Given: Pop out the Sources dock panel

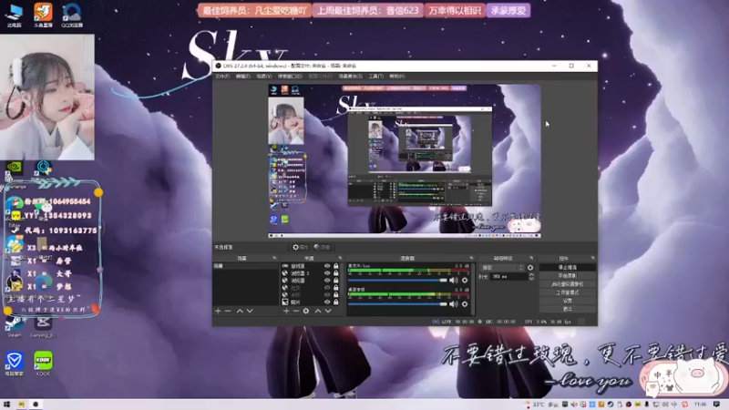Looking at the screenshot, I should (x=340, y=258).
